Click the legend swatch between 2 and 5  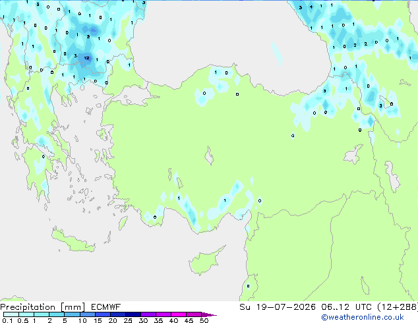pyautogui.click(x=57, y=314)
